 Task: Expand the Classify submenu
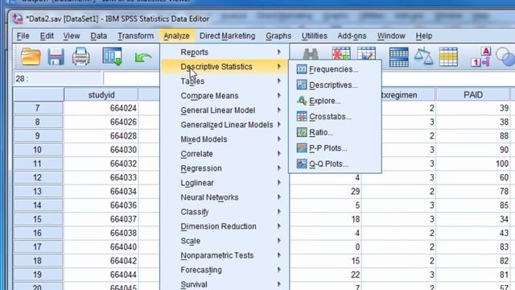[225, 211]
